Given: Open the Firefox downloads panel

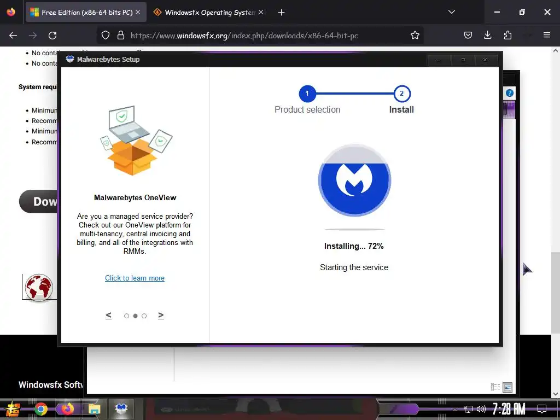Looking at the screenshot, I should pyautogui.click(x=487, y=35).
